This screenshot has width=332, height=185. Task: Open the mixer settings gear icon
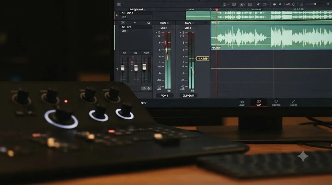coord(148,23)
